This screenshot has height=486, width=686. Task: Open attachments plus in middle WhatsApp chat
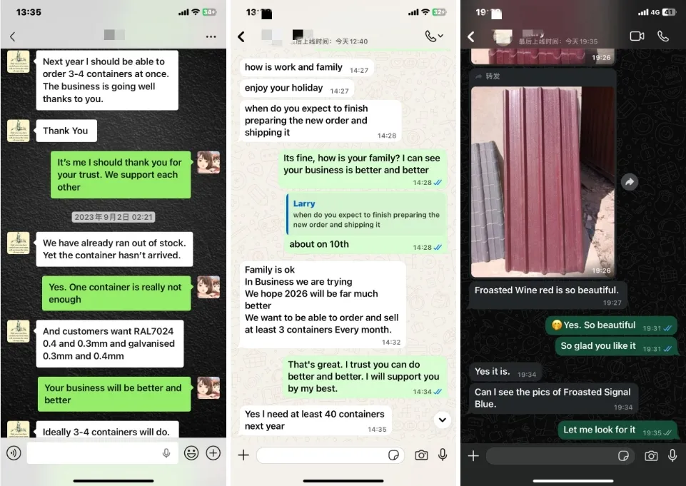point(243,455)
